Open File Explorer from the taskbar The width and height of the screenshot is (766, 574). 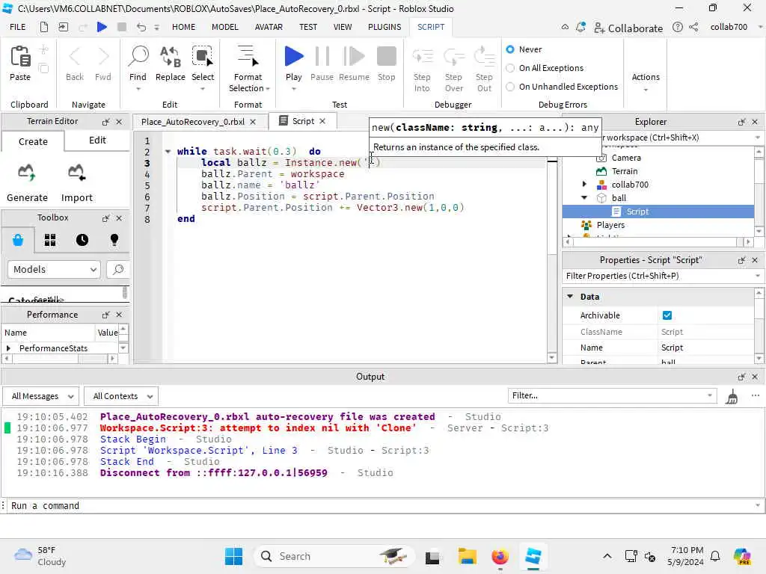click(x=467, y=556)
